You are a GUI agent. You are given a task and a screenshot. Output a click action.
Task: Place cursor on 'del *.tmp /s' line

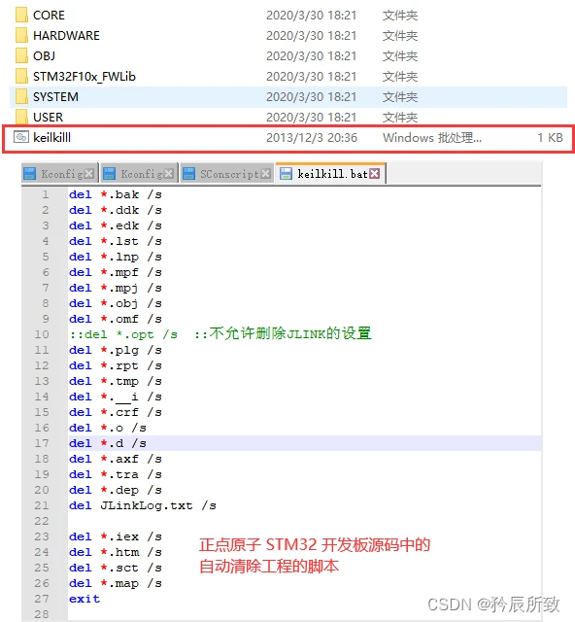pyautogui.click(x=116, y=381)
